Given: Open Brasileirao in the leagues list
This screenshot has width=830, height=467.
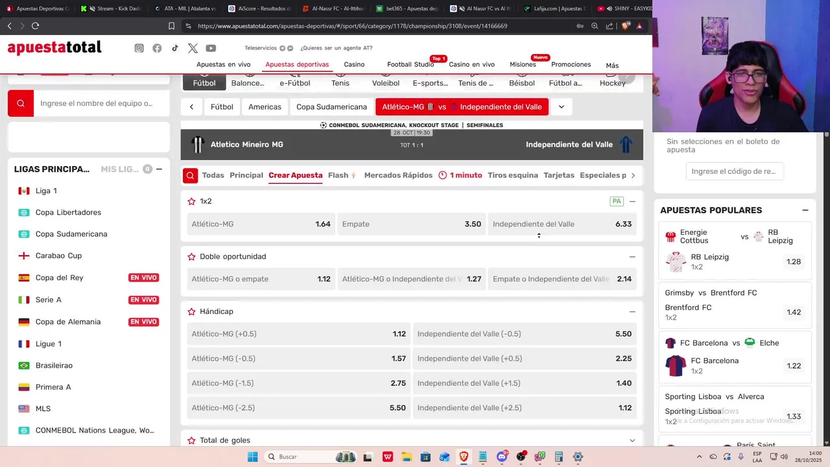Looking at the screenshot, I should pos(54,365).
